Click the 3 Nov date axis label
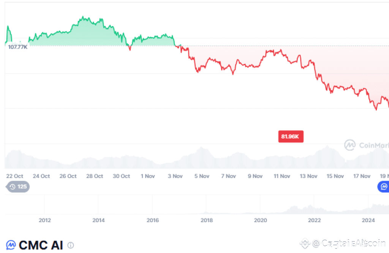The width and height of the screenshot is (389, 253). (175, 176)
